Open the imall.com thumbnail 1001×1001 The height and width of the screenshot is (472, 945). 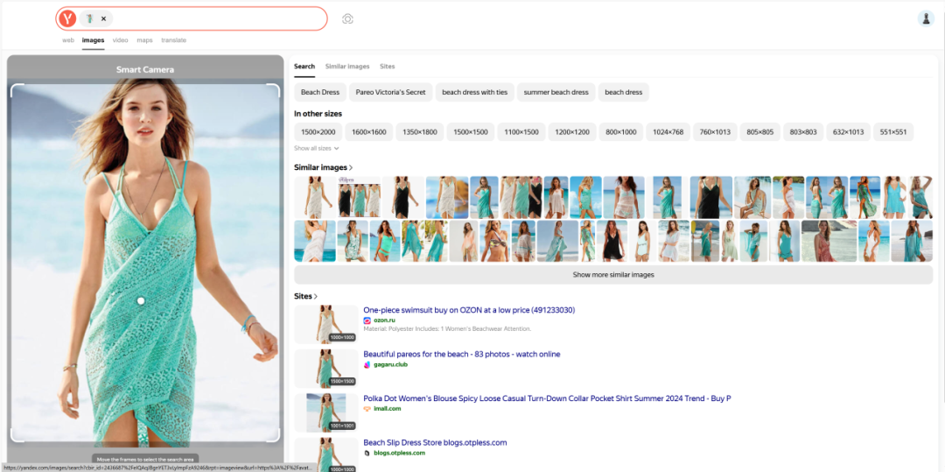pyautogui.click(x=326, y=413)
